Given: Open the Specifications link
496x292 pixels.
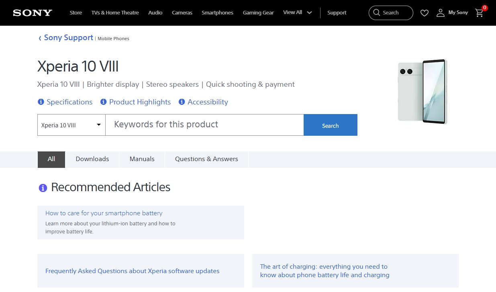Looking at the screenshot, I should (69, 102).
